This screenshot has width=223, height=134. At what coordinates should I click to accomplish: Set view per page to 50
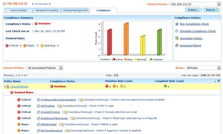(x=209, y=75)
